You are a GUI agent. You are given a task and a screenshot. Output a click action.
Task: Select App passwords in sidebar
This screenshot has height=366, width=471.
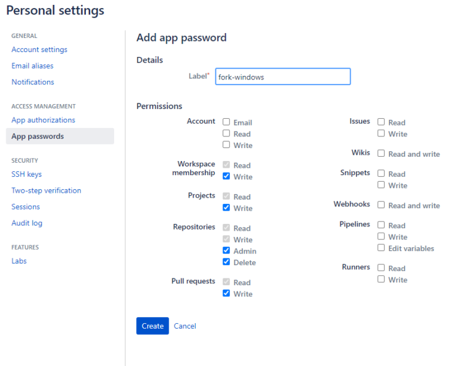[59, 136]
